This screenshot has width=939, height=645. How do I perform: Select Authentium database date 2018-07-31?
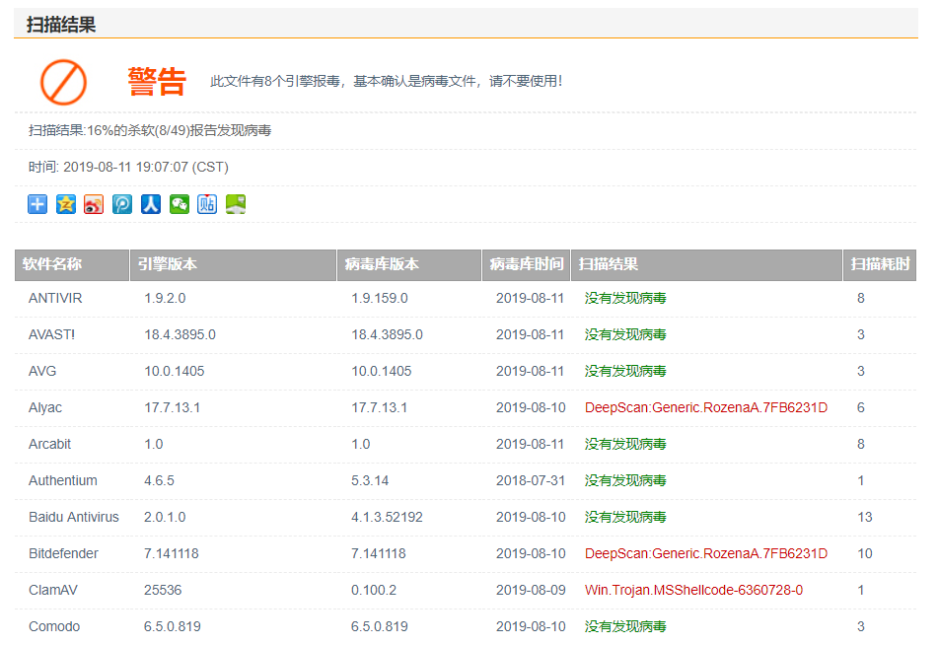530,481
